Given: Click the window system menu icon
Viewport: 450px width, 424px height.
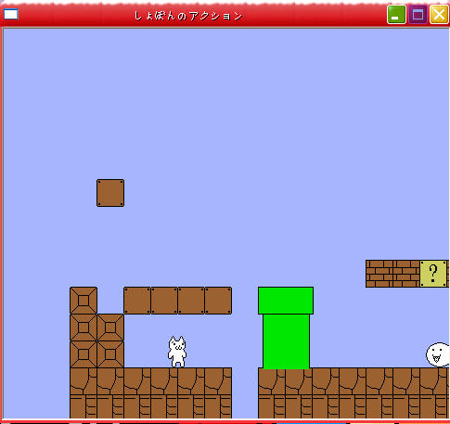Looking at the screenshot, I should coord(11,14).
